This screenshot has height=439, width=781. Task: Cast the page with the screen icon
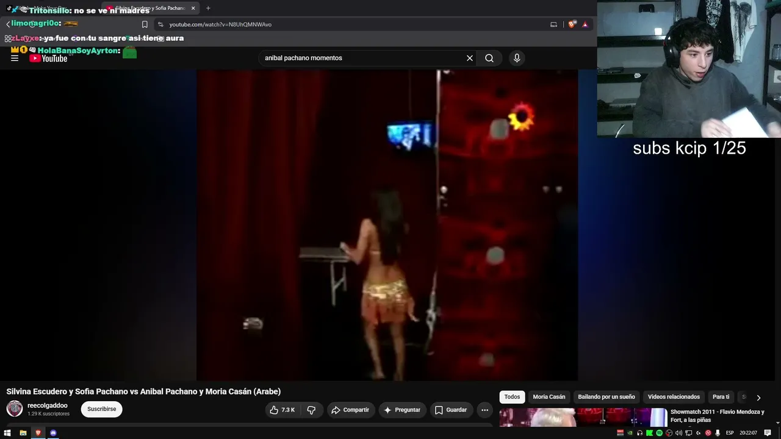pyautogui.click(x=553, y=24)
